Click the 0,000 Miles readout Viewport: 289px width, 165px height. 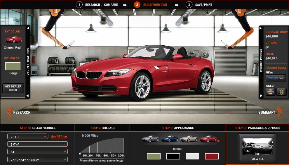pos(90,135)
